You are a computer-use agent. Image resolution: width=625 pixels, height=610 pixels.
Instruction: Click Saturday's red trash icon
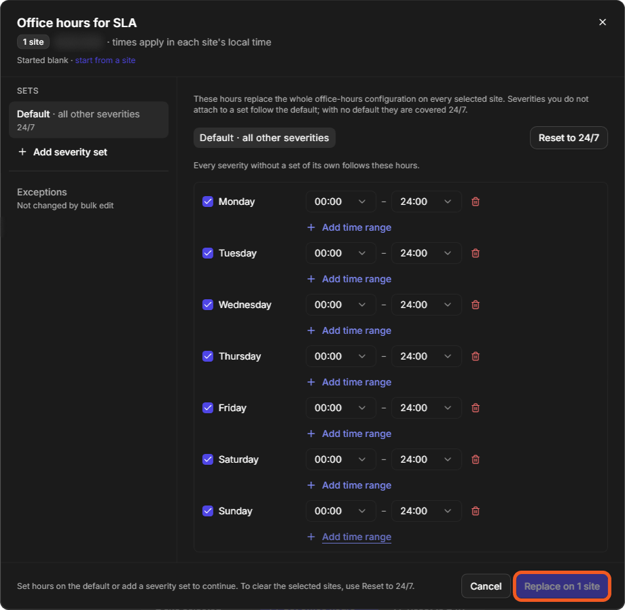tap(475, 459)
